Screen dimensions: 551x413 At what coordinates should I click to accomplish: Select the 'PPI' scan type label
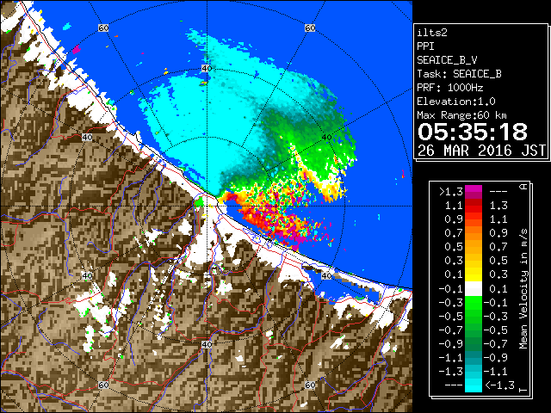click(425, 46)
